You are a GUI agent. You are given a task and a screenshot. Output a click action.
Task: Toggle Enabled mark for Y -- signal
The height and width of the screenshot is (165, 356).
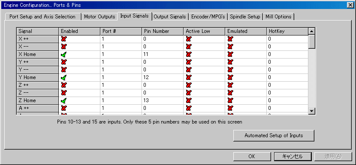click(64, 70)
